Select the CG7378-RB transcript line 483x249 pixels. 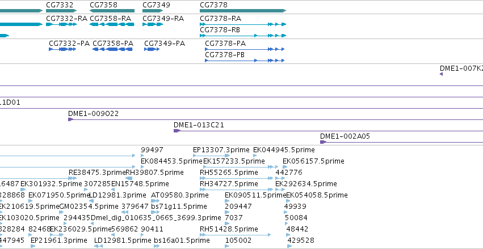coord(243,36)
